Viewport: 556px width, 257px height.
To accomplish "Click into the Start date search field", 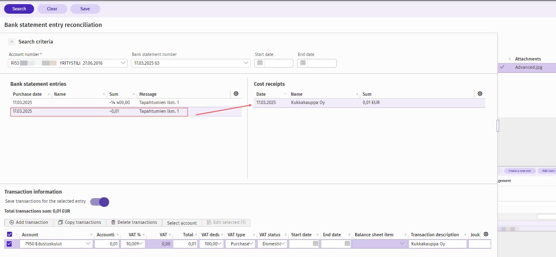I will pyautogui.click(x=279, y=63).
